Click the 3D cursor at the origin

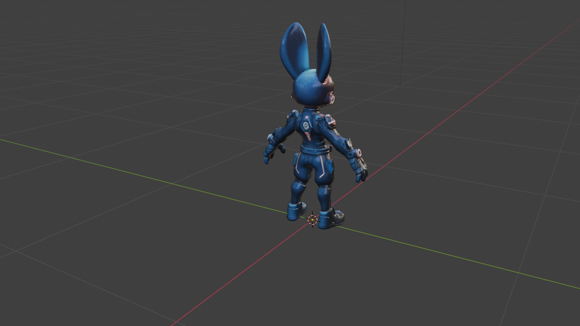pos(312,220)
